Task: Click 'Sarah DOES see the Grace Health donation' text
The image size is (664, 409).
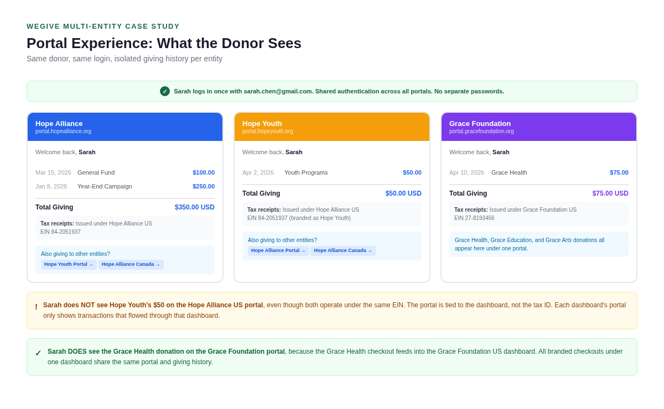Action: pos(166,352)
